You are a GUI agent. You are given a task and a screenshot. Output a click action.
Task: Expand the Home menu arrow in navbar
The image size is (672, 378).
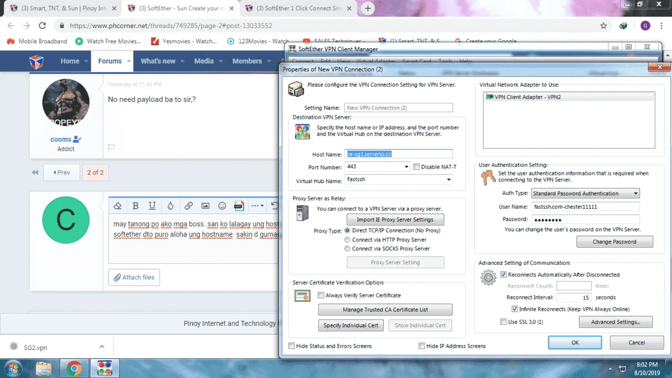coord(86,61)
